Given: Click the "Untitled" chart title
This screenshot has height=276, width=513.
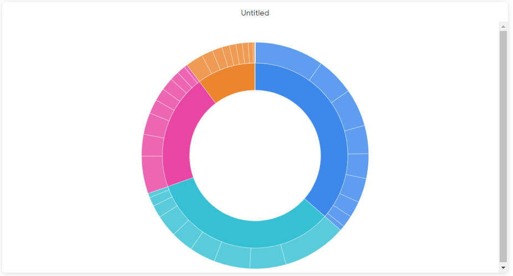Looking at the screenshot, I should (255, 13).
